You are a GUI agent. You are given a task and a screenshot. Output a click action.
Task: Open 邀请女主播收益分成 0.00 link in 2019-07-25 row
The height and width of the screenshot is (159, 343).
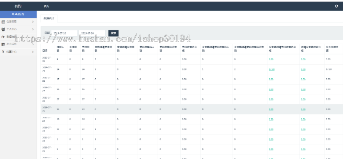pyautogui.click(x=303, y=109)
